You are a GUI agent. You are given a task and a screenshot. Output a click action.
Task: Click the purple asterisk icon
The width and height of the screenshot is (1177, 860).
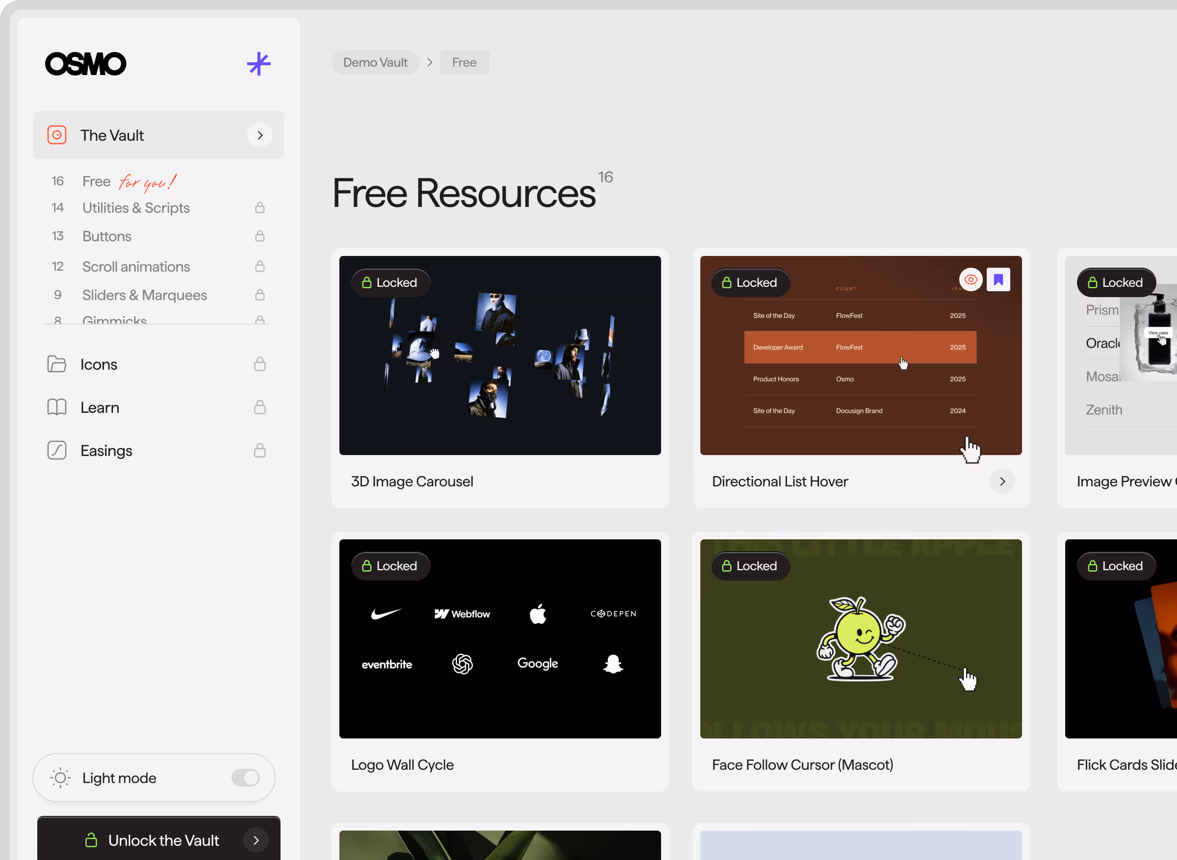259,64
